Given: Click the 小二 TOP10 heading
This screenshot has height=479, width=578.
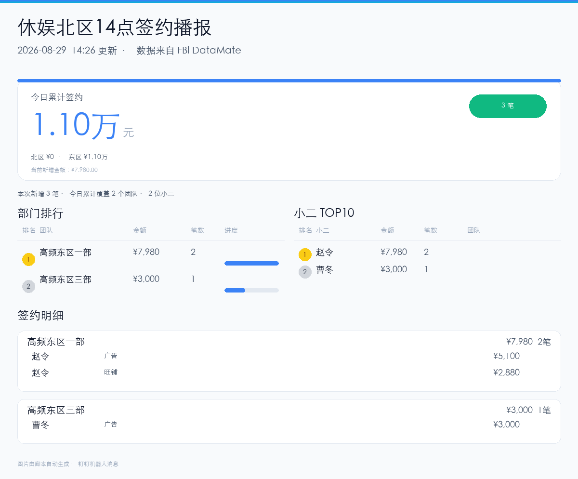Looking at the screenshot, I should (x=324, y=213).
